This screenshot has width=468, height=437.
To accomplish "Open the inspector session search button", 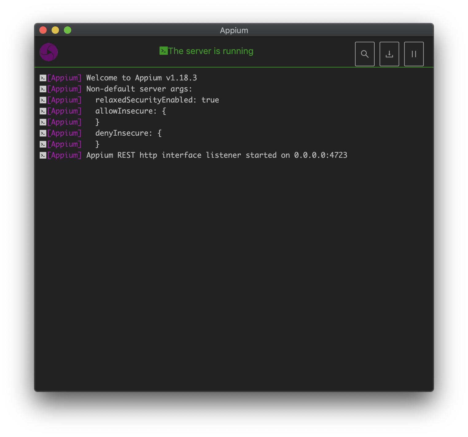I will point(365,54).
